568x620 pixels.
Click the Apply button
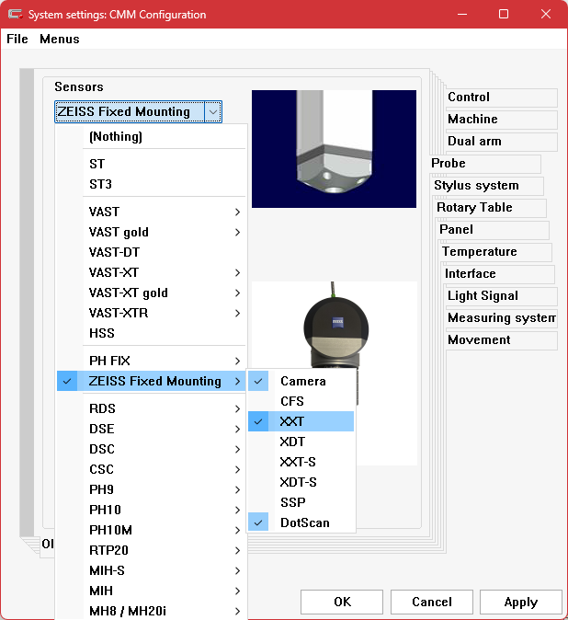(521, 602)
